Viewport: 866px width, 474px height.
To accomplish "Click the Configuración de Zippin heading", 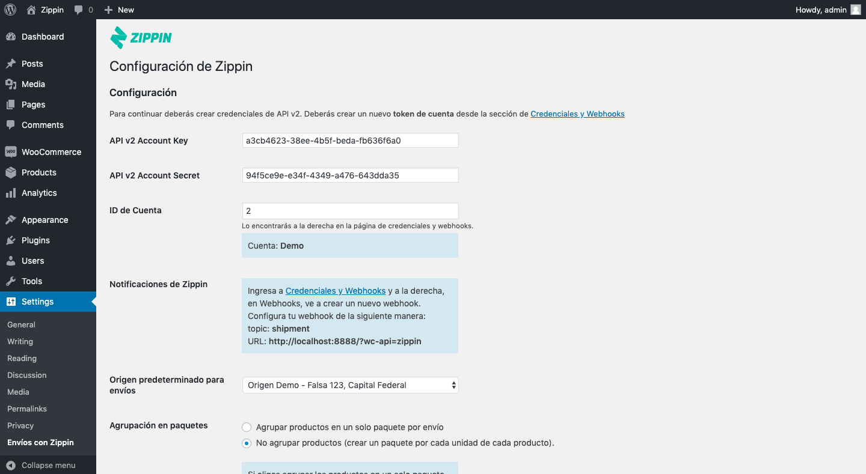I will [181, 66].
